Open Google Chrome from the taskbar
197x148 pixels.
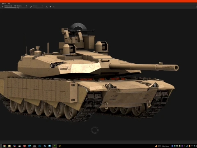coord(5,146)
